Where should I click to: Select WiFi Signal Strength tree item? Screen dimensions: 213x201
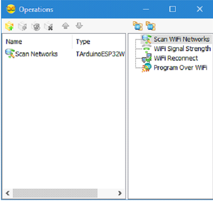[x=182, y=49]
